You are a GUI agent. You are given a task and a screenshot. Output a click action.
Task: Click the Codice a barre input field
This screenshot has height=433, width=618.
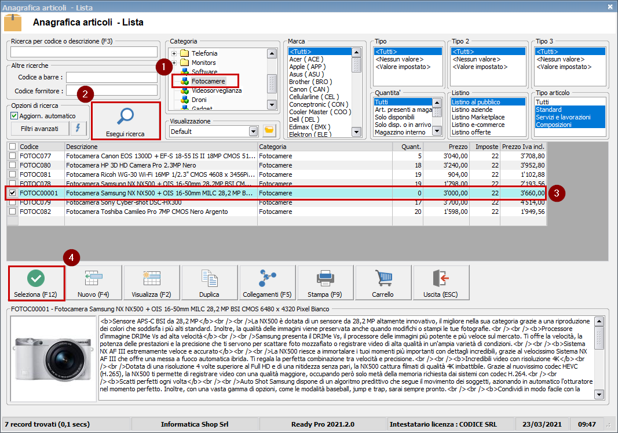point(112,77)
